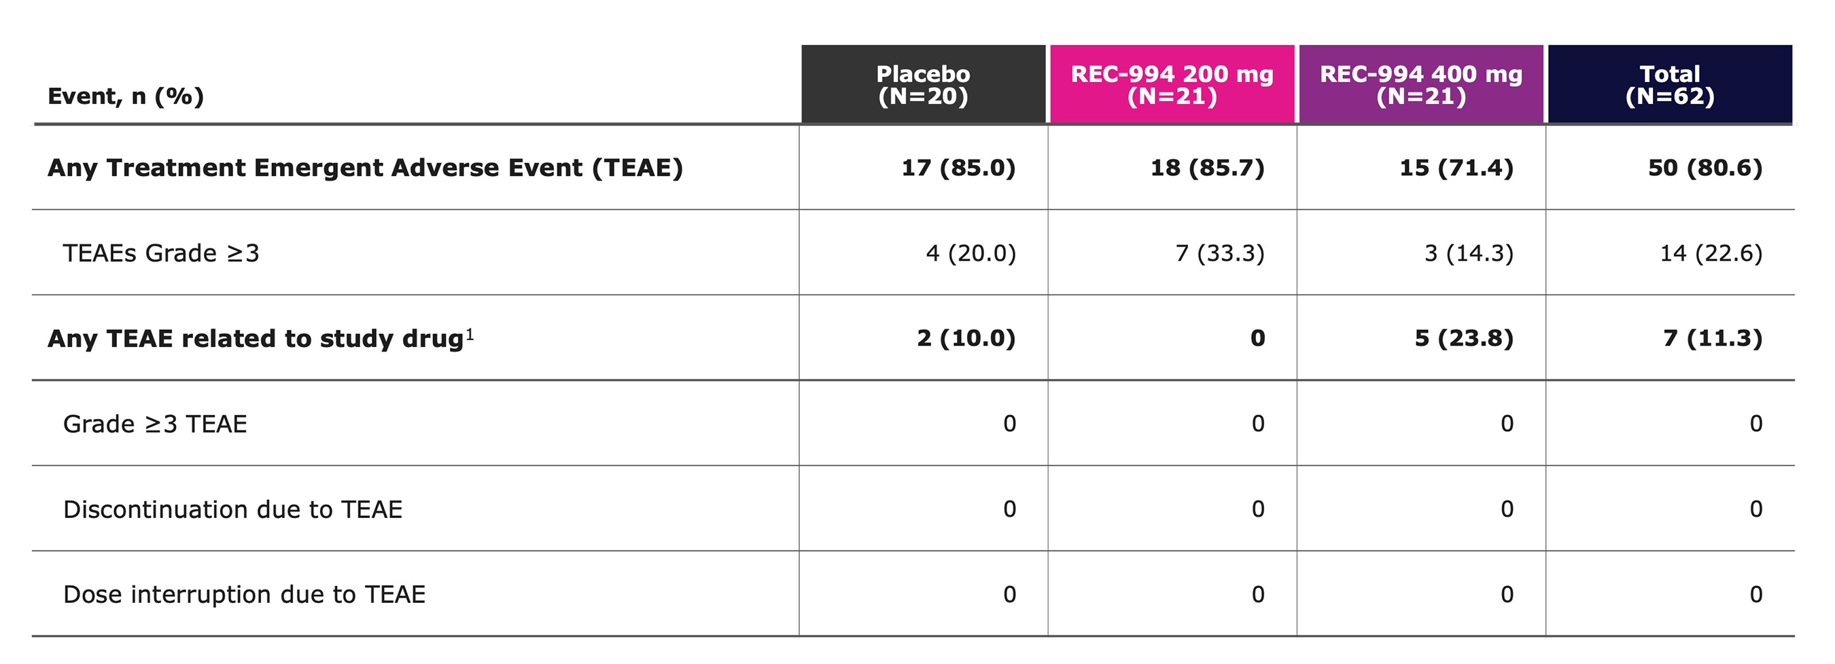Click the footnote 1 superscript marker

pyautogui.click(x=470, y=333)
